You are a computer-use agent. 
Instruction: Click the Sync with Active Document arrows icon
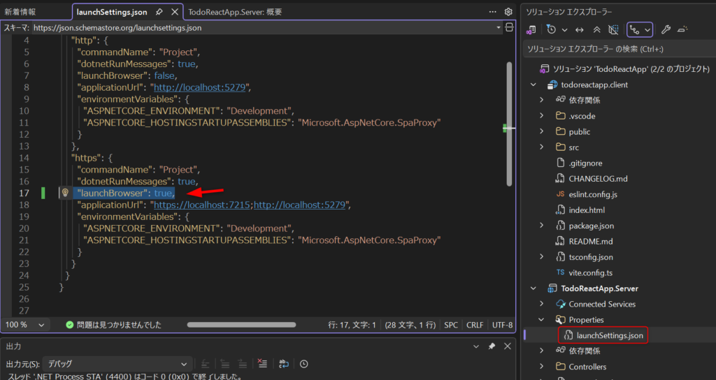(579, 29)
